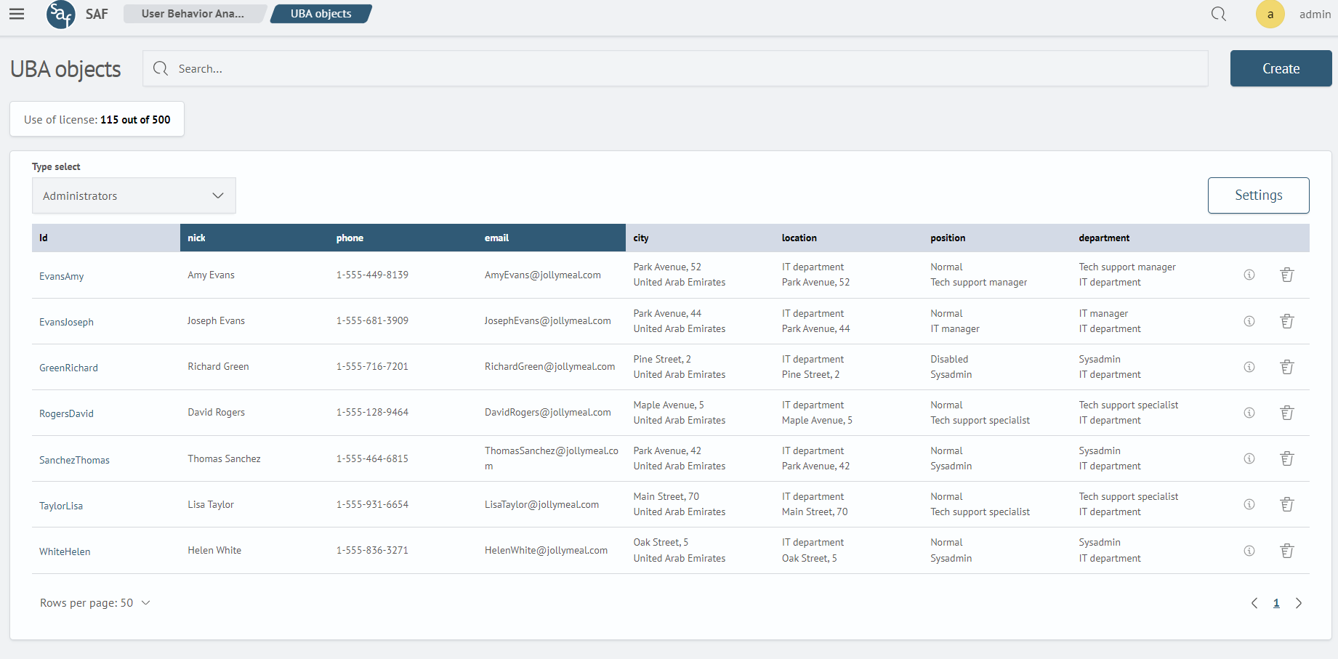Open the Administrators type select dropdown
Screen dimensions: 1338x659
click(x=134, y=195)
